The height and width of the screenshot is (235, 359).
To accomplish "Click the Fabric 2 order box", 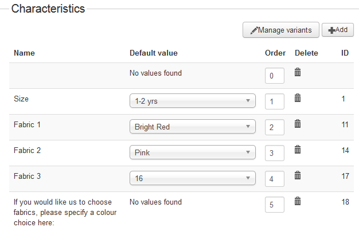I will click(x=275, y=153).
